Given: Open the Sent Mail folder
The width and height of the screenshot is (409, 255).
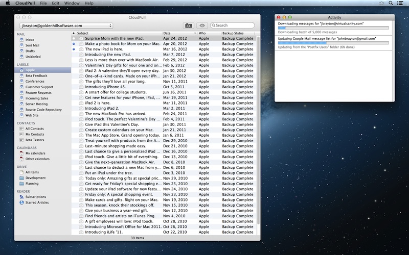Looking at the screenshot, I should (x=32, y=45).
